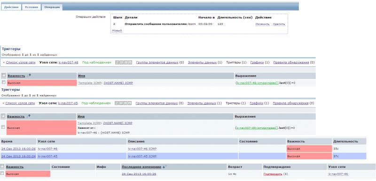376x181 pixels.
Task: Open expression item k-nav007-46:icmppingsec[]
Action: pyautogui.click(x=257, y=83)
